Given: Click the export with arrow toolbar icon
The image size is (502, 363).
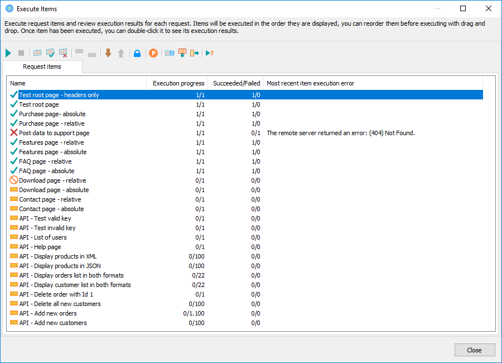Looking at the screenshot, I should (x=195, y=52).
